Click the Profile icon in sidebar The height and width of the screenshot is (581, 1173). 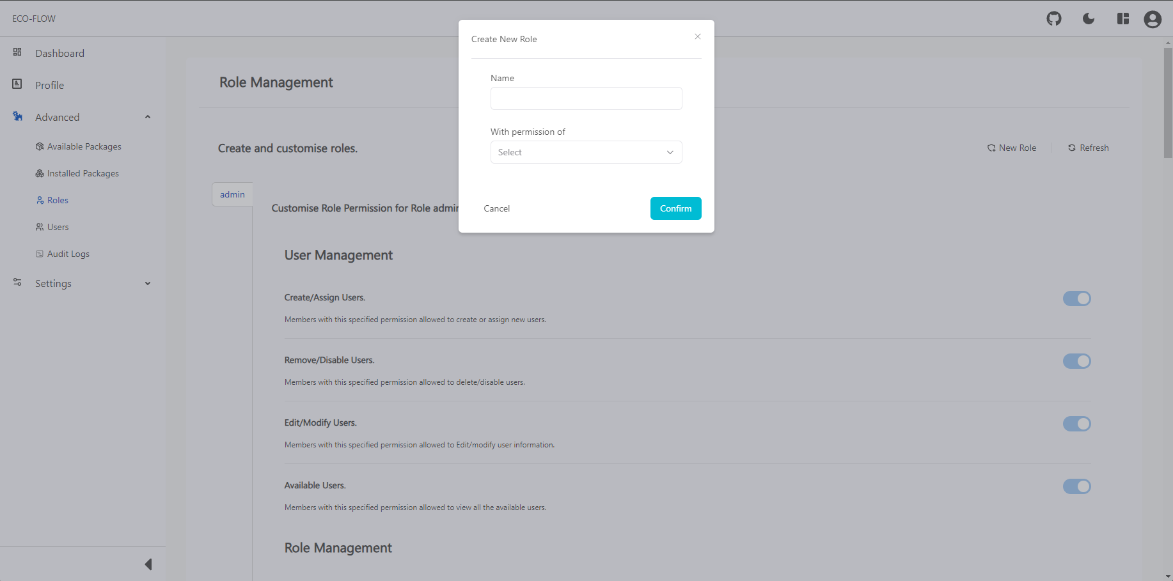point(17,84)
